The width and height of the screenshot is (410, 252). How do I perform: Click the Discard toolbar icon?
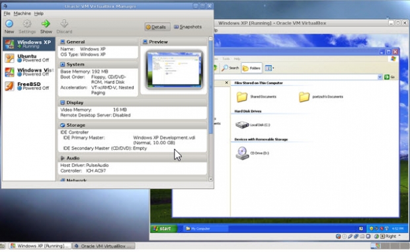pos(64,26)
